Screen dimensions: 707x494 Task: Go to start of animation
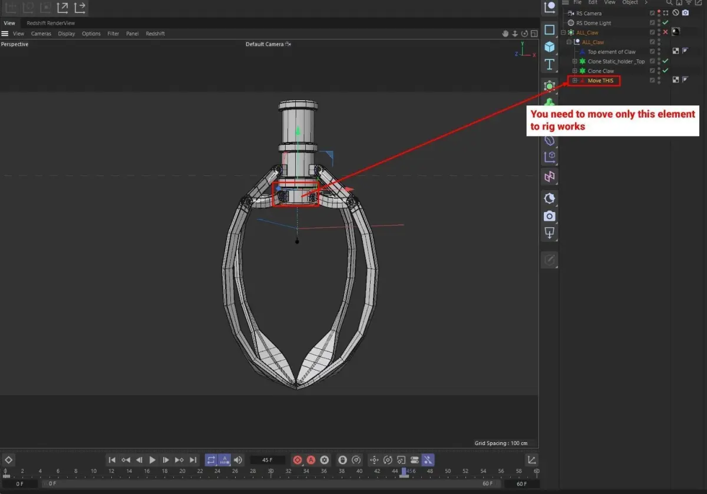(x=112, y=460)
